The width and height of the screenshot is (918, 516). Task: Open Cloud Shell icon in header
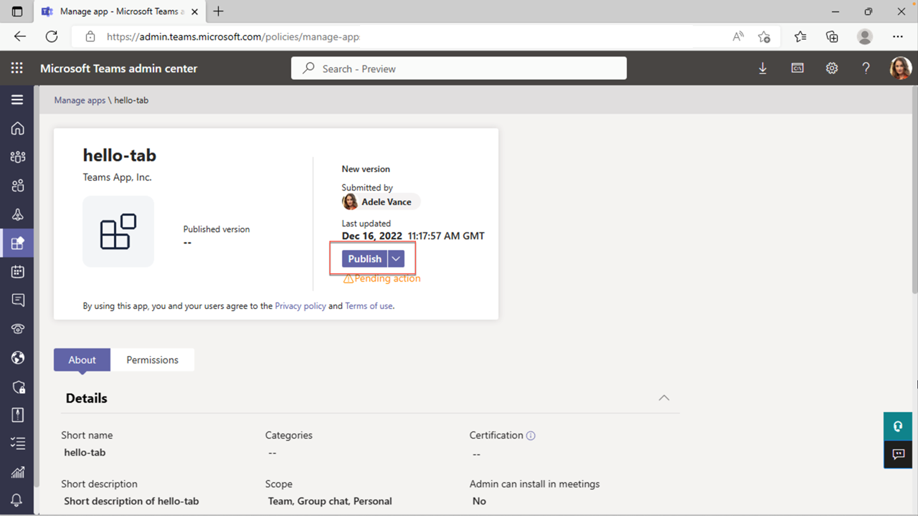(797, 68)
